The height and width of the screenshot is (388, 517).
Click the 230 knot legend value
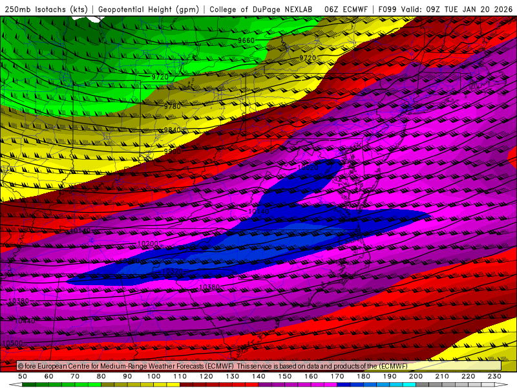click(494, 376)
